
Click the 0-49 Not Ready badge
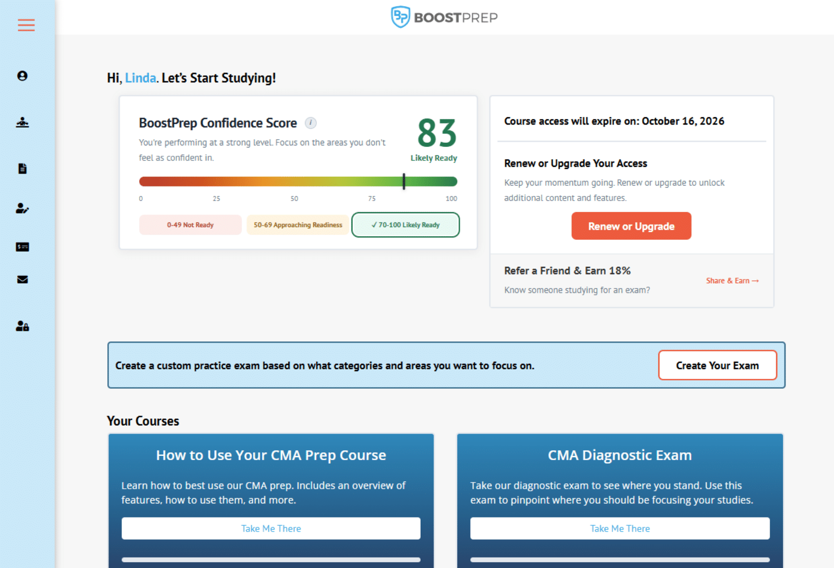(x=190, y=225)
